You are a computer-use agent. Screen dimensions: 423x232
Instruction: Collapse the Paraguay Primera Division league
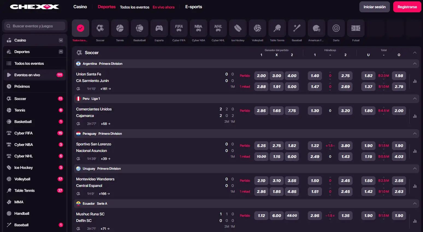415,134
